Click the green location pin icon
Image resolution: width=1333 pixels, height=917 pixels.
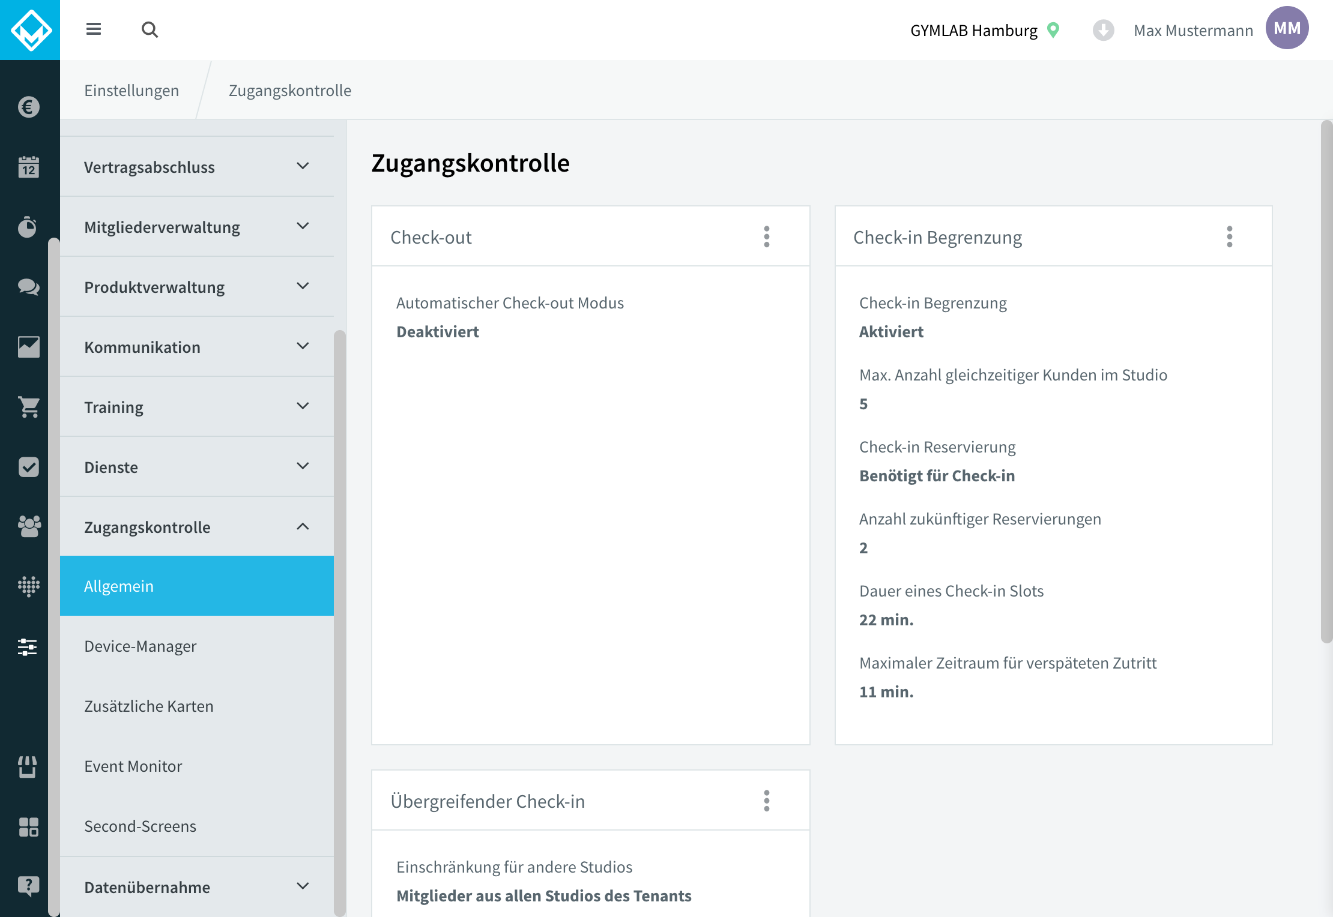[1053, 30]
